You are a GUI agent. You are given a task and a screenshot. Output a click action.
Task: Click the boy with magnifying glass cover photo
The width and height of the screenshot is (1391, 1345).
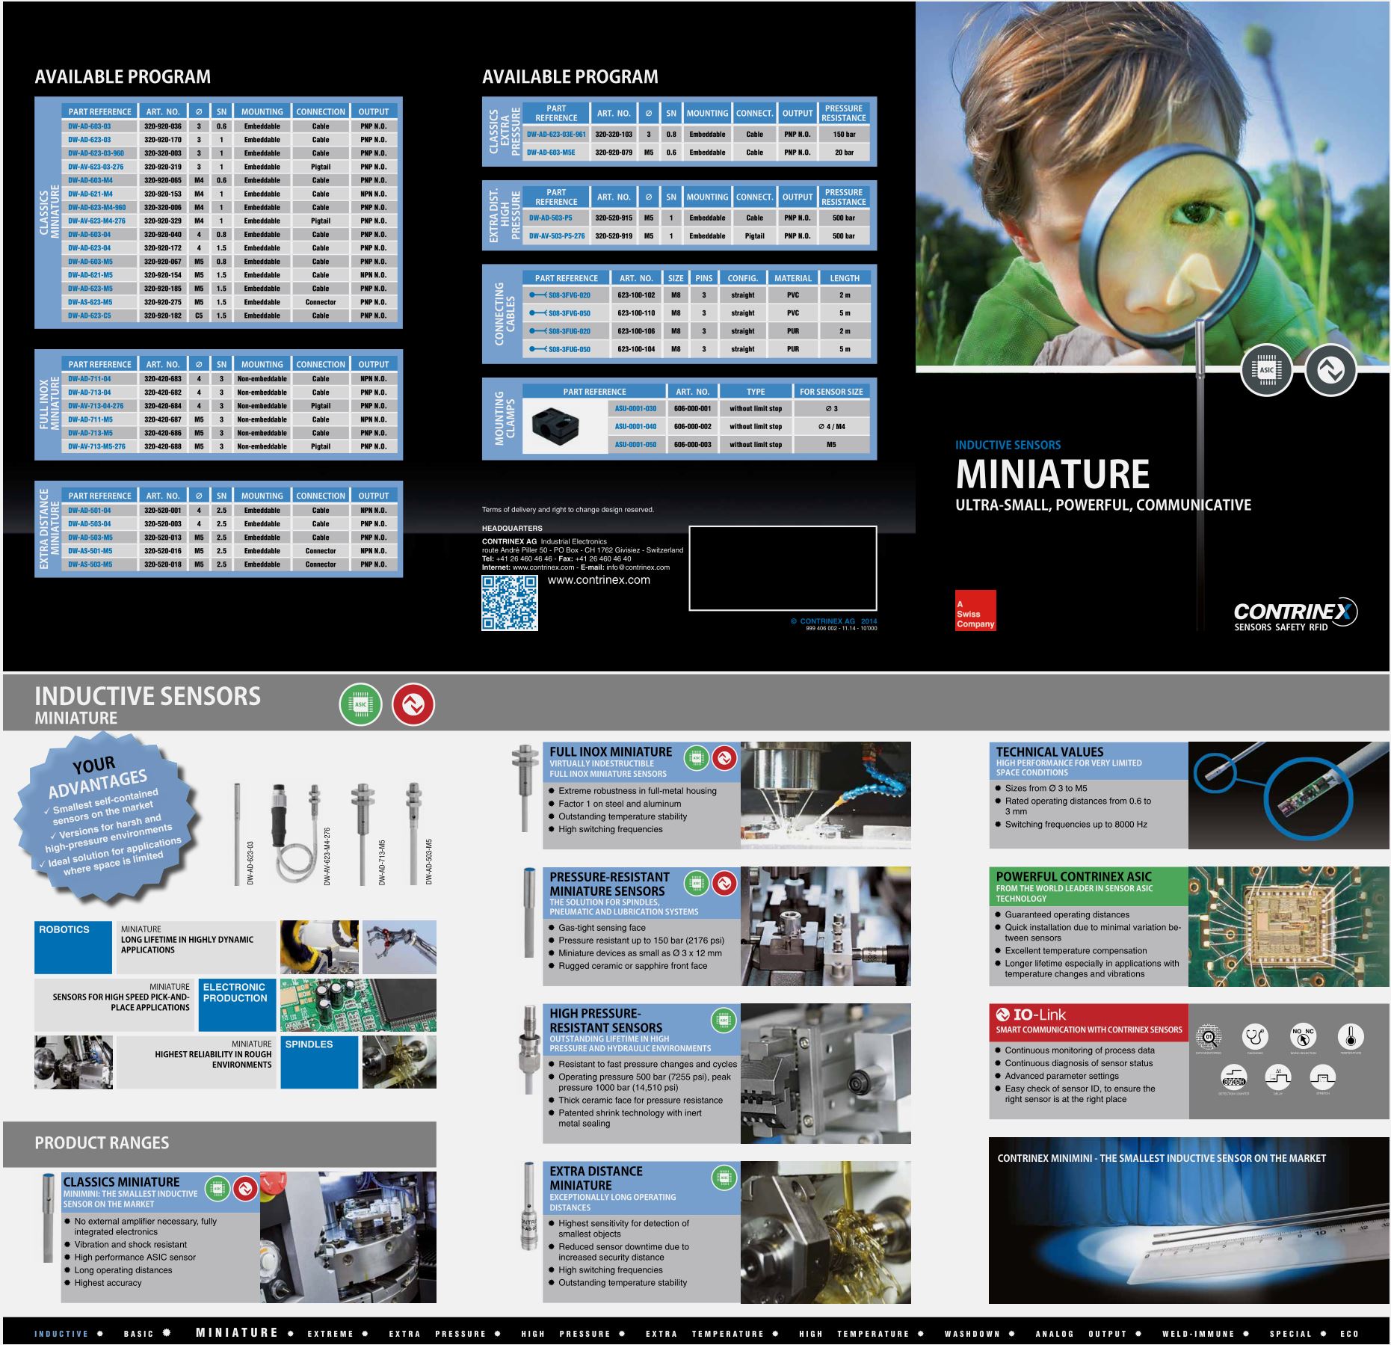point(1152,183)
